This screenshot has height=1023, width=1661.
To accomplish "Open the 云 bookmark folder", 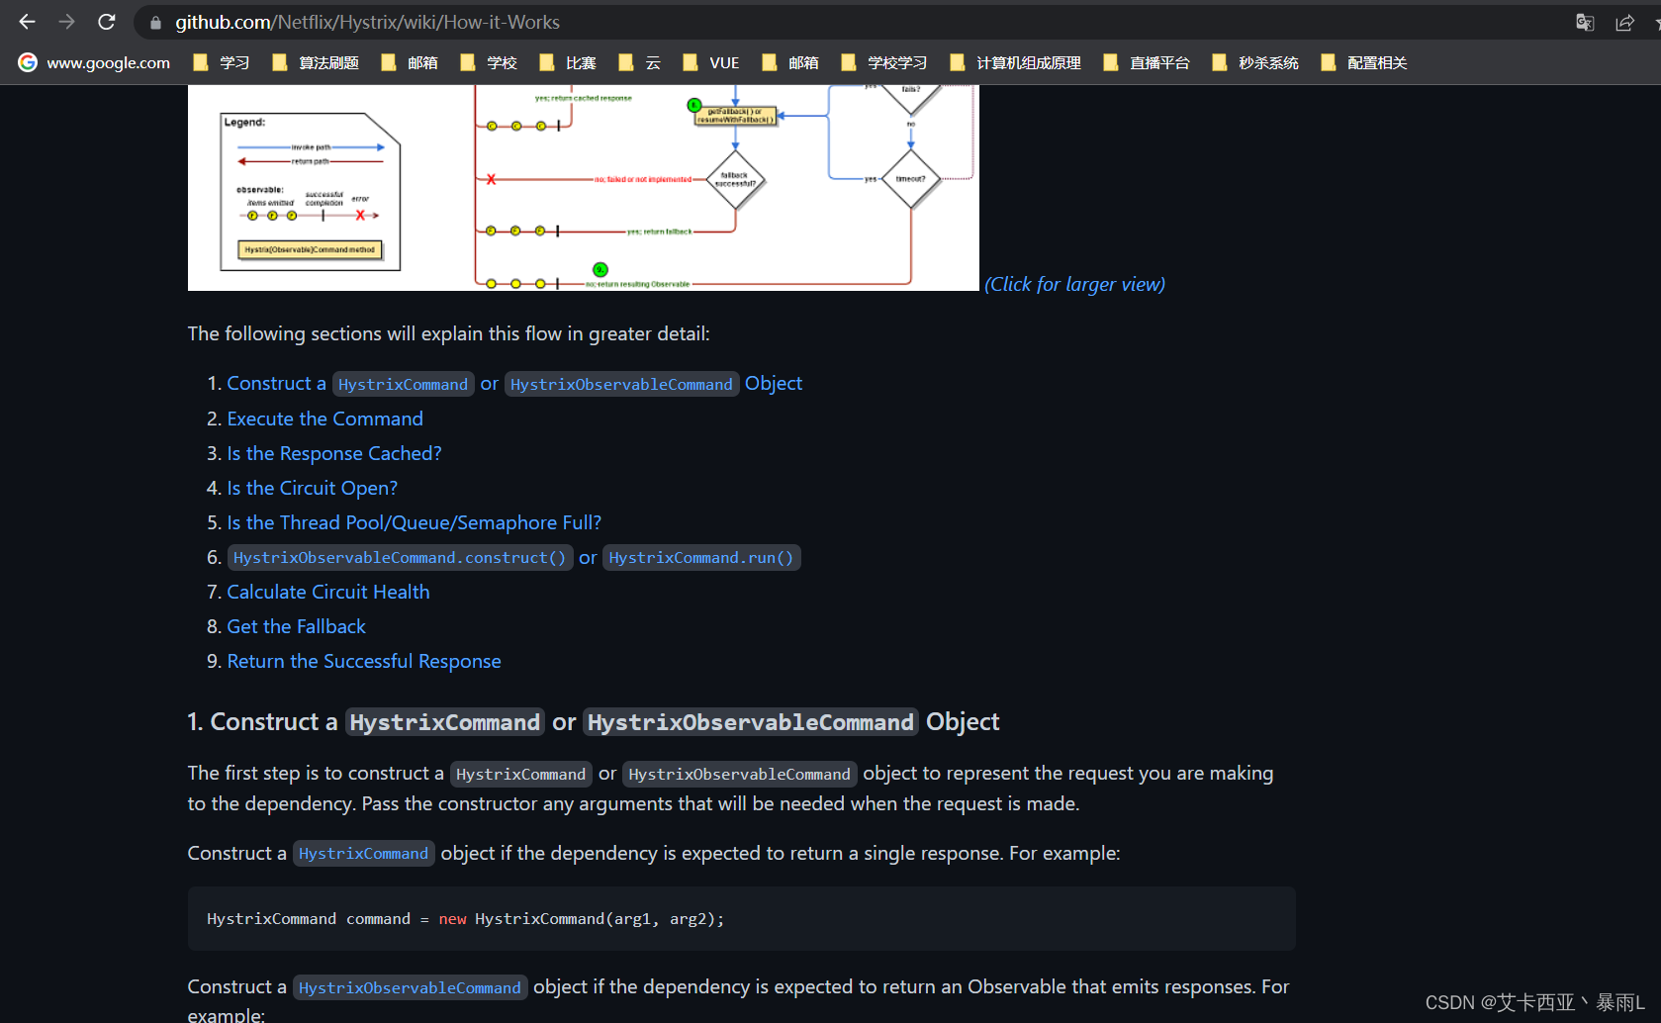I will pyautogui.click(x=639, y=62).
